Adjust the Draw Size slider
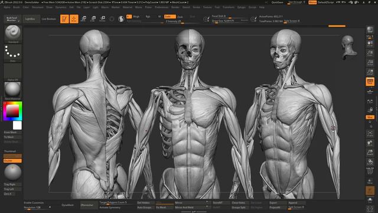 (x=230, y=21)
